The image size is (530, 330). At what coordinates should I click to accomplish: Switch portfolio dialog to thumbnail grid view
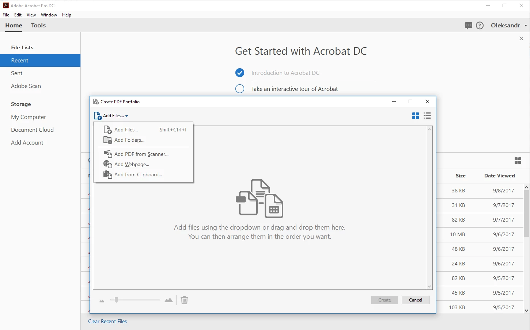416,116
